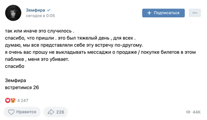The height and width of the screenshot is (120, 207).
Task: Click the heart outline in Нравится
Action: (x=11, y=112)
